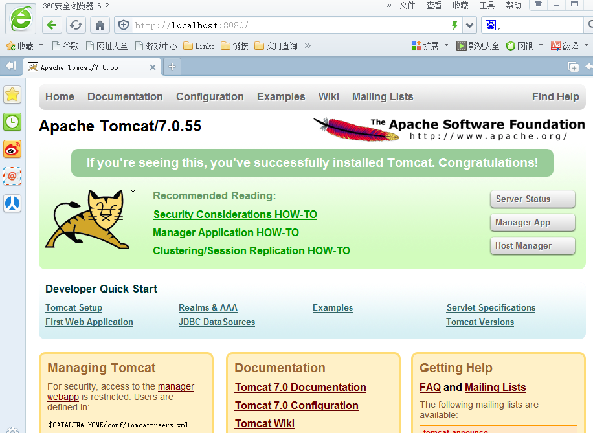Open the 收藏 menu in the menu bar
This screenshot has height=433, width=593.
[460, 6]
